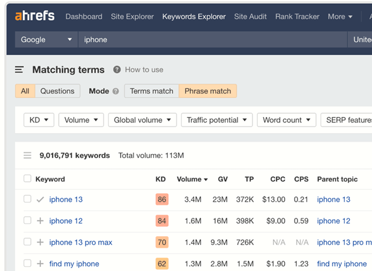The width and height of the screenshot is (372, 271).
Task: Go to Dashboard in top navigation
Action: [84, 17]
